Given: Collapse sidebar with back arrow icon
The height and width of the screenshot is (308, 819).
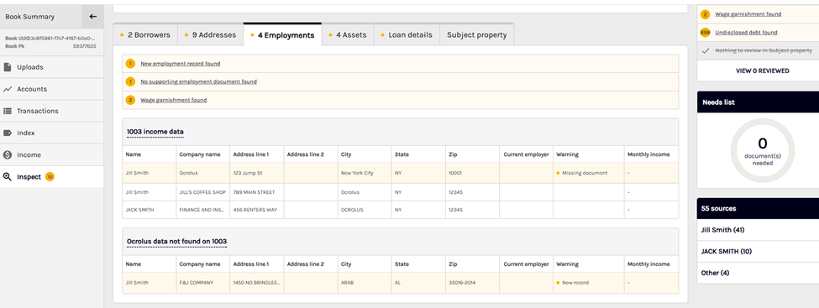Looking at the screenshot, I should point(93,17).
